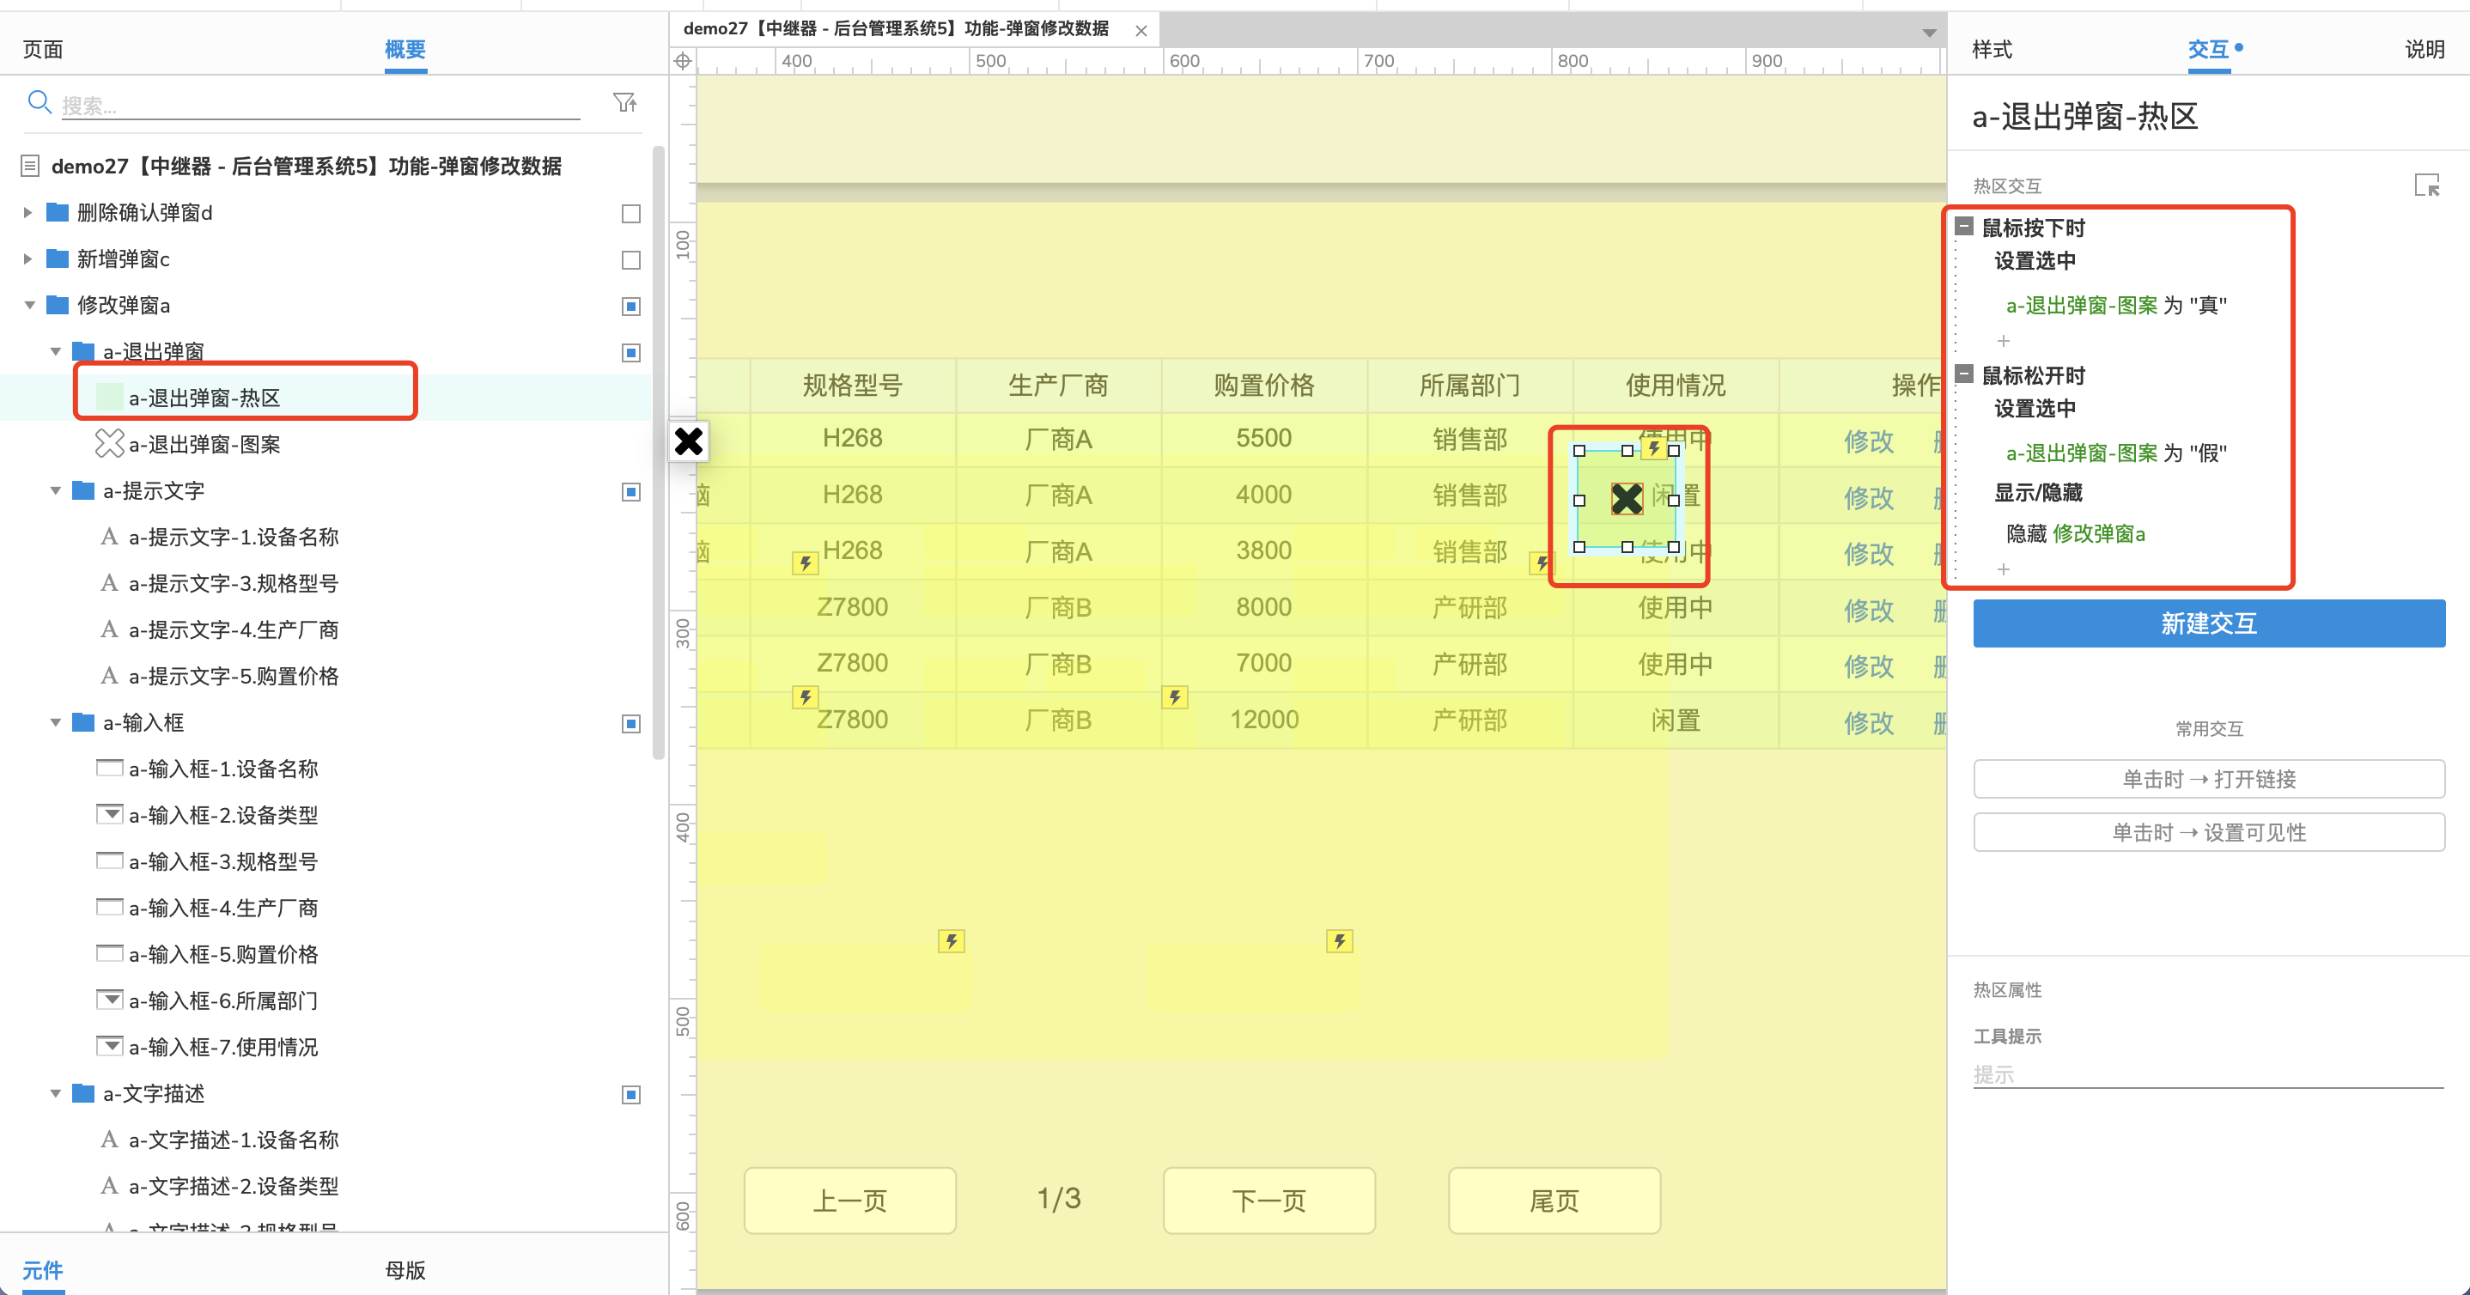Viewport: 2470px width, 1295px height.
Task: Click the black X close icon on canvas
Action: [x=689, y=441]
